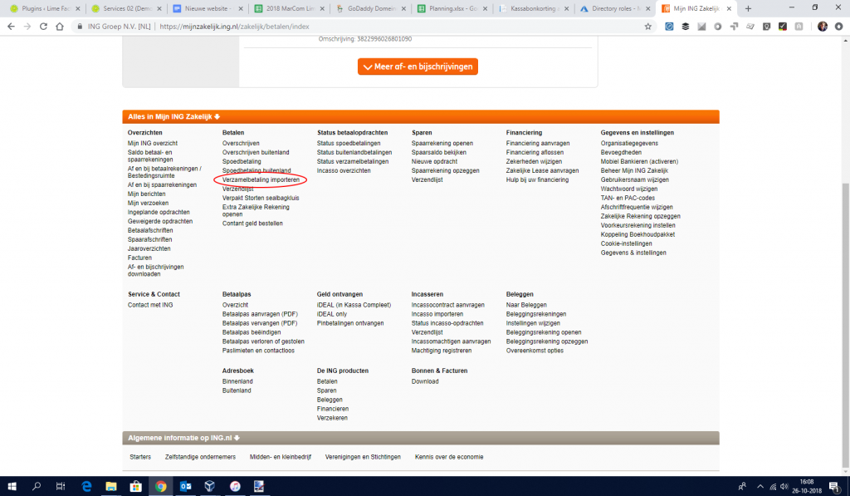Open the Wachtwoord wijzigen link
The height and width of the screenshot is (496, 850).
(x=628, y=189)
